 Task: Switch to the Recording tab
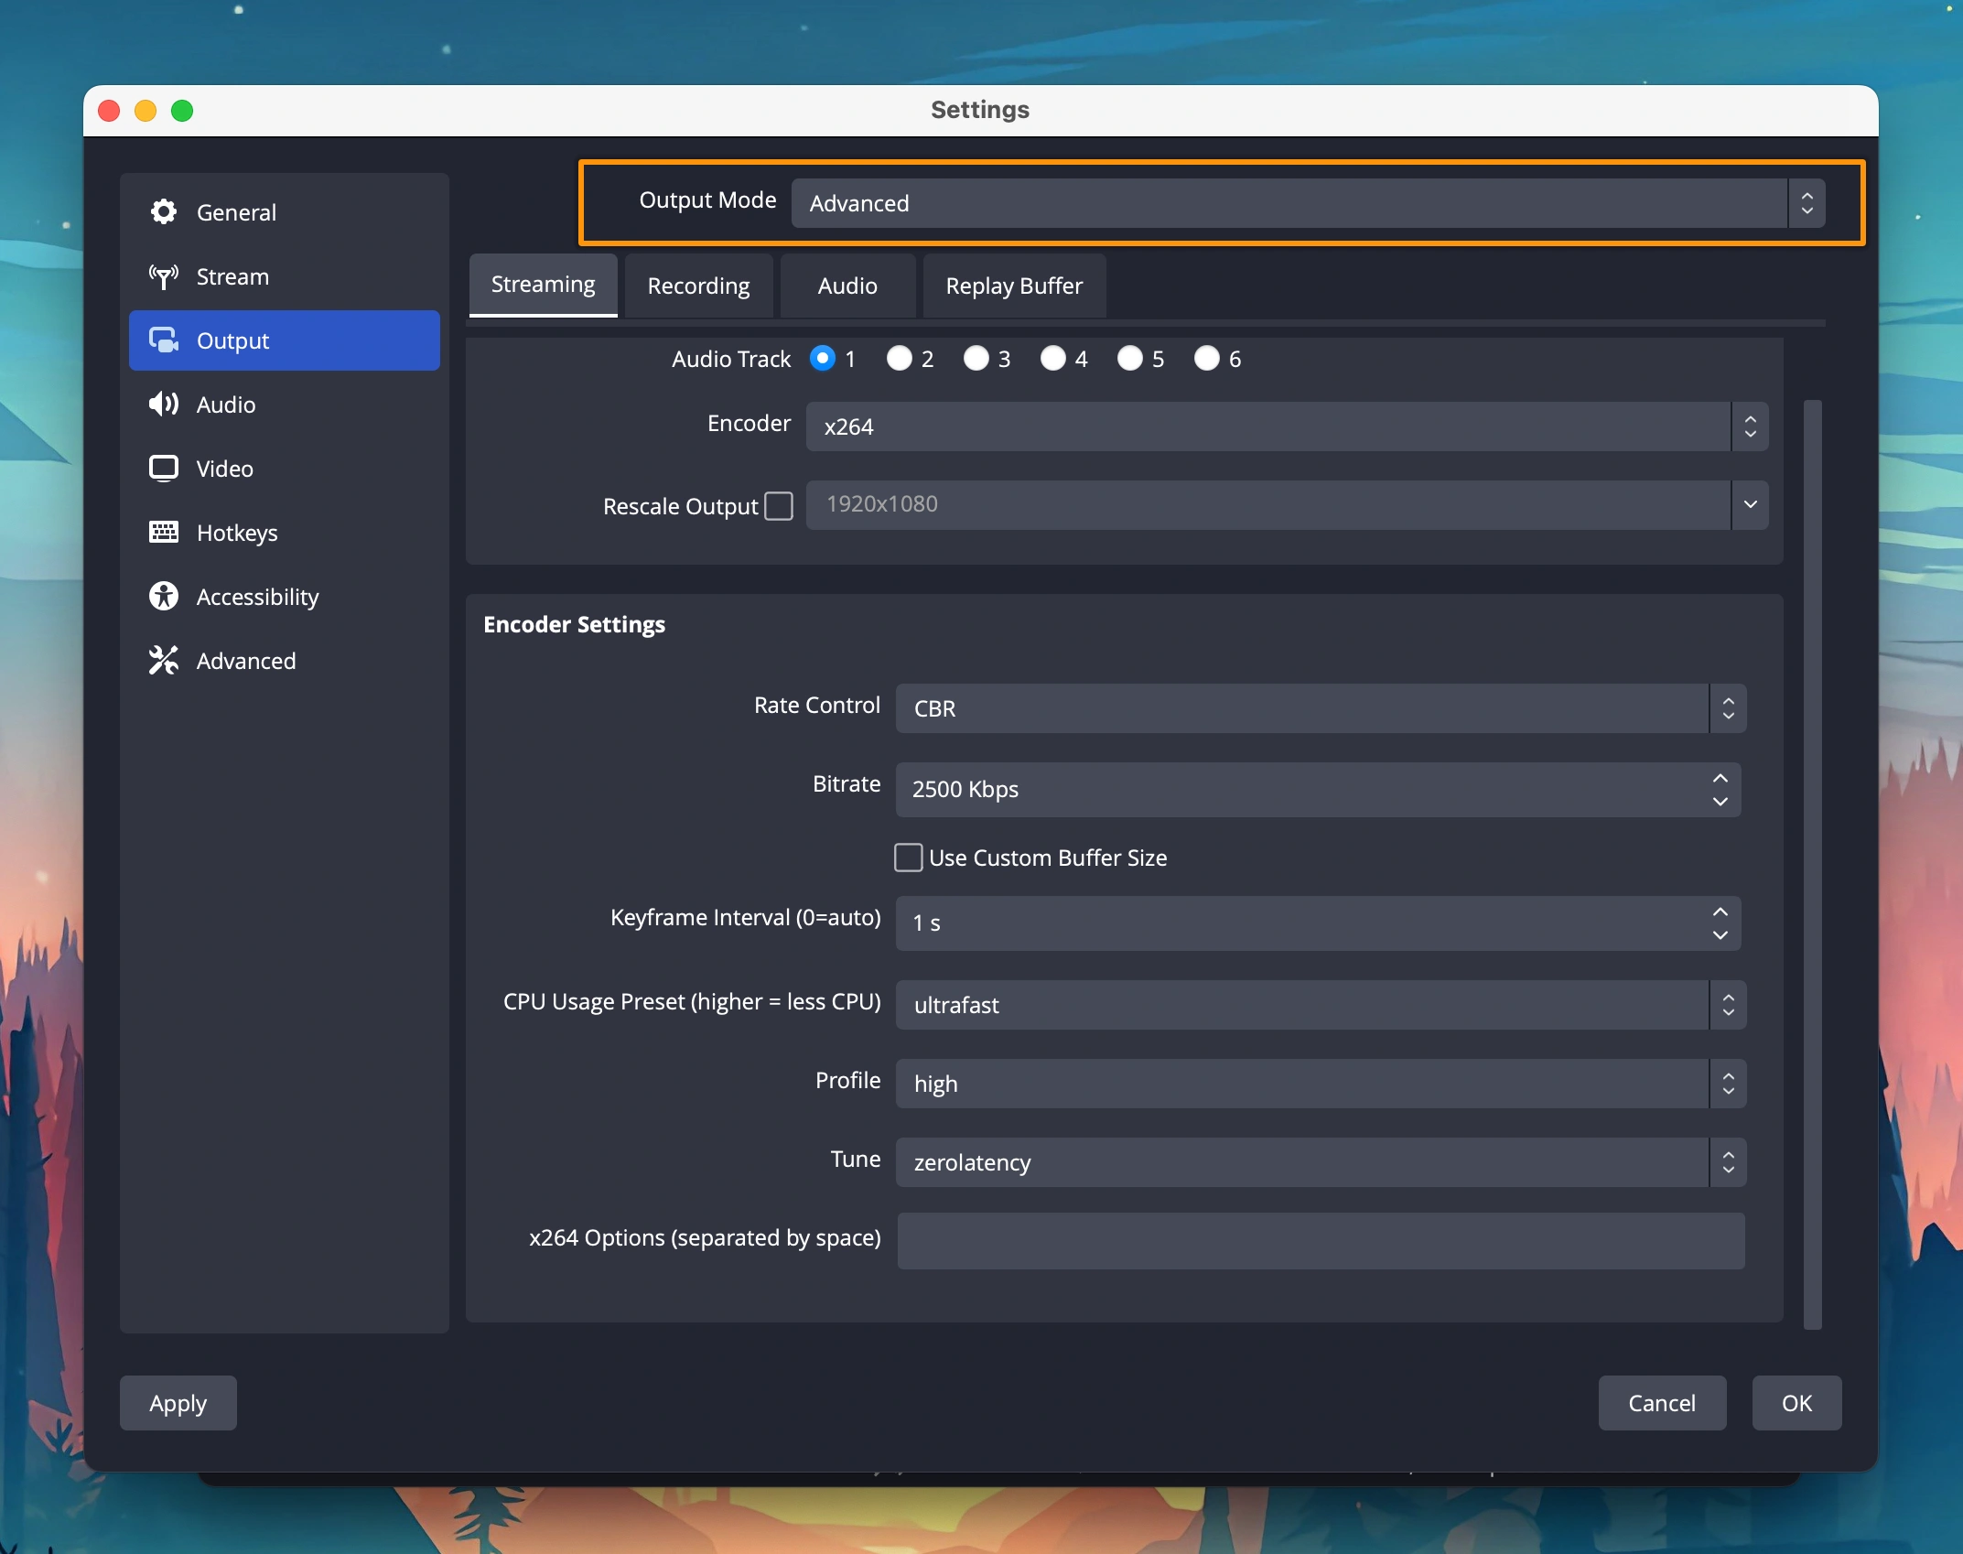coord(698,286)
